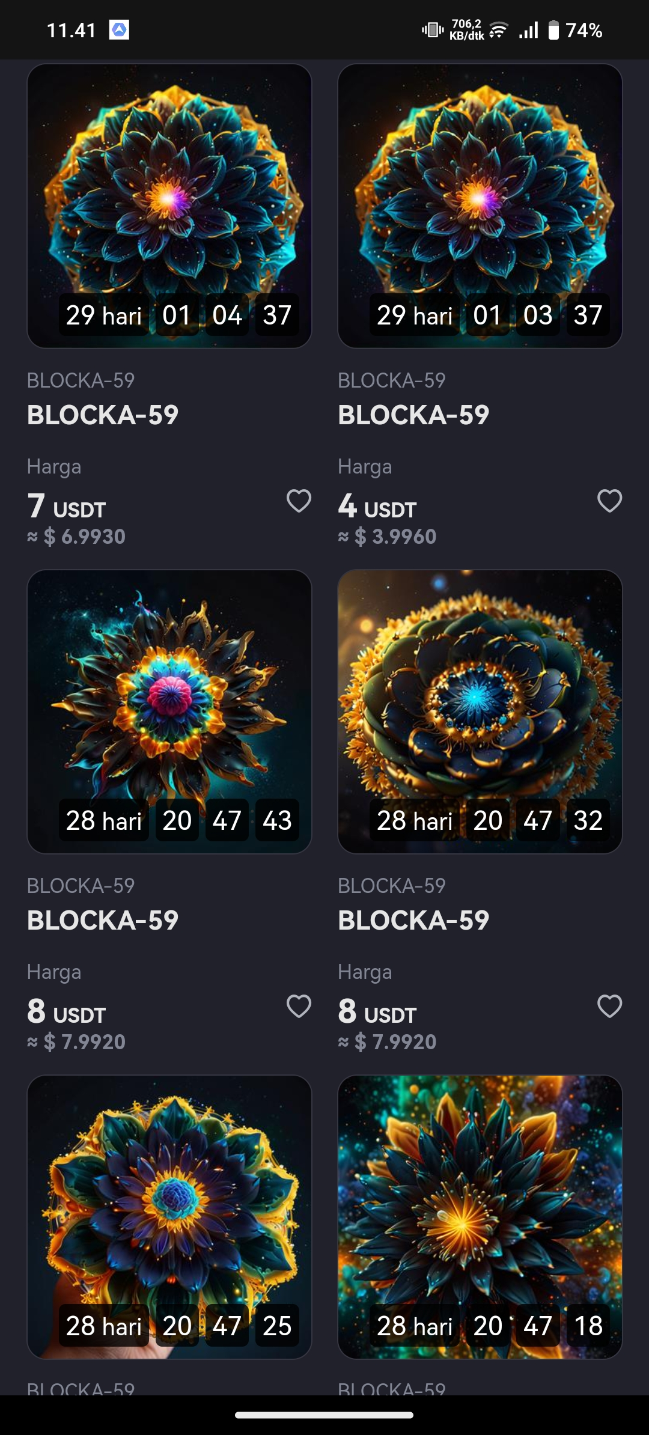Tap the battery icon showing 74%

(x=553, y=29)
